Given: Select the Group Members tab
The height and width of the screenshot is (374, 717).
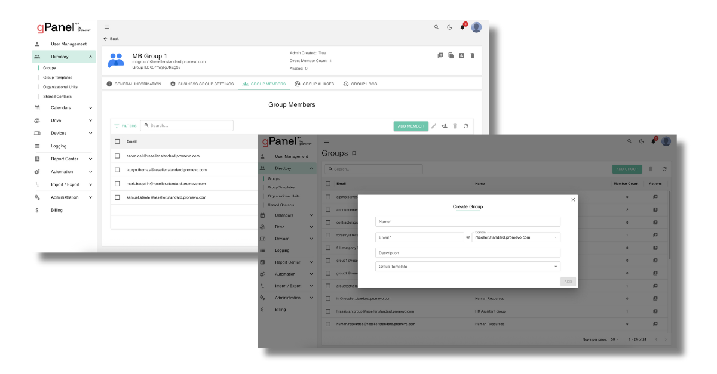Looking at the screenshot, I should [263, 84].
